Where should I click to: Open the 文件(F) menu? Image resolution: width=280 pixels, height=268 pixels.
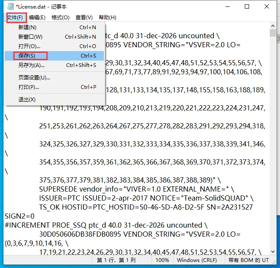(x=15, y=18)
